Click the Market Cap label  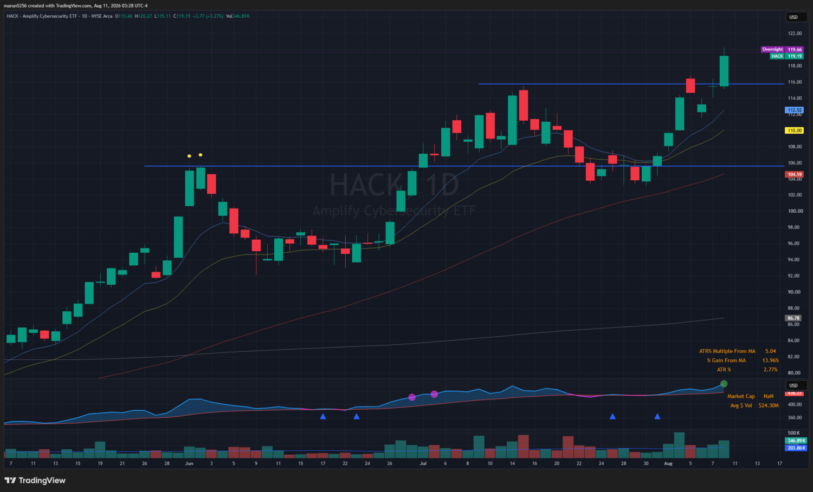click(742, 396)
